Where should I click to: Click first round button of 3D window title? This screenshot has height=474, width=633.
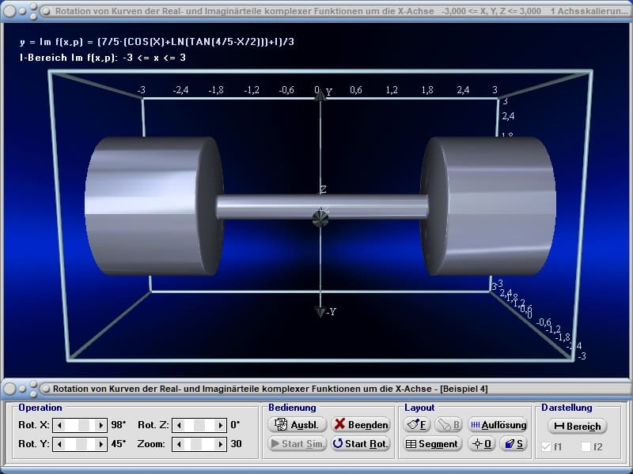9,11
